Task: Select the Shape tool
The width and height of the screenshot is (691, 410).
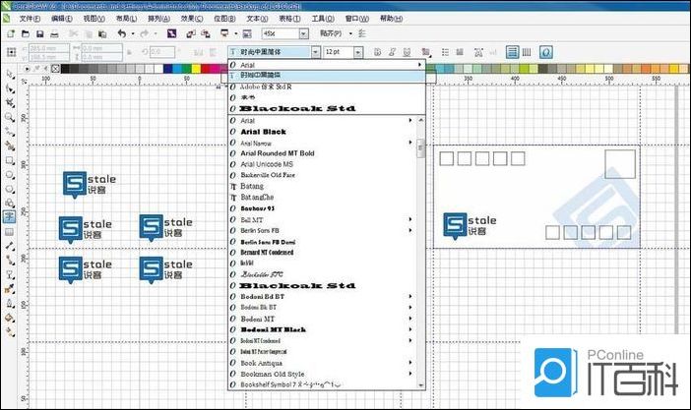Action: [x=10, y=88]
